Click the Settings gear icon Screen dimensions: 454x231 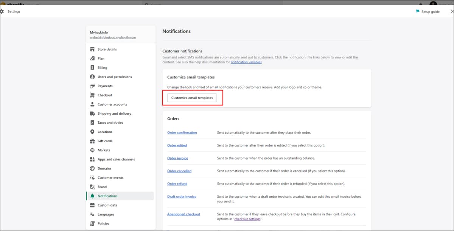pos(2,11)
